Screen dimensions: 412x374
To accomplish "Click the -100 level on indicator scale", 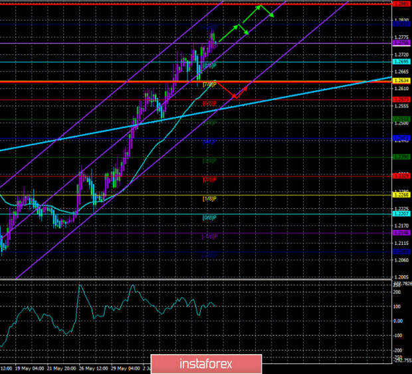I will click(397, 335).
